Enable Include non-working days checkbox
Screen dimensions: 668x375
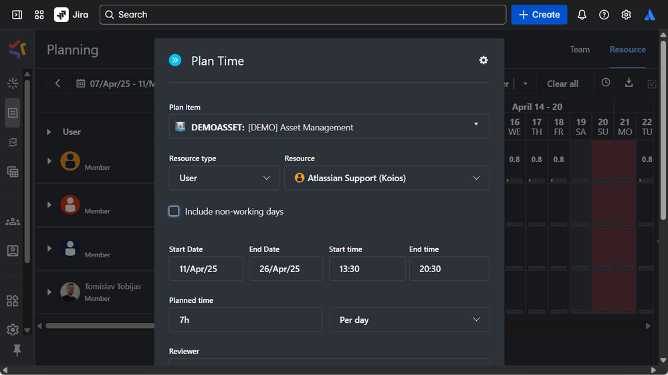tap(174, 211)
